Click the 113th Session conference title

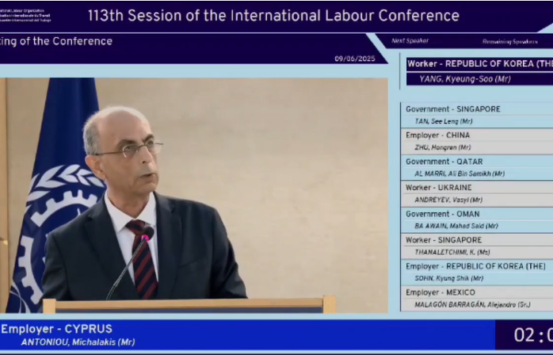[x=273, y=16]
